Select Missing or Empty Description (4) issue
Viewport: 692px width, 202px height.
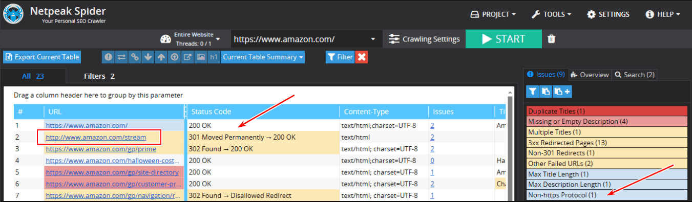(606, 122)
